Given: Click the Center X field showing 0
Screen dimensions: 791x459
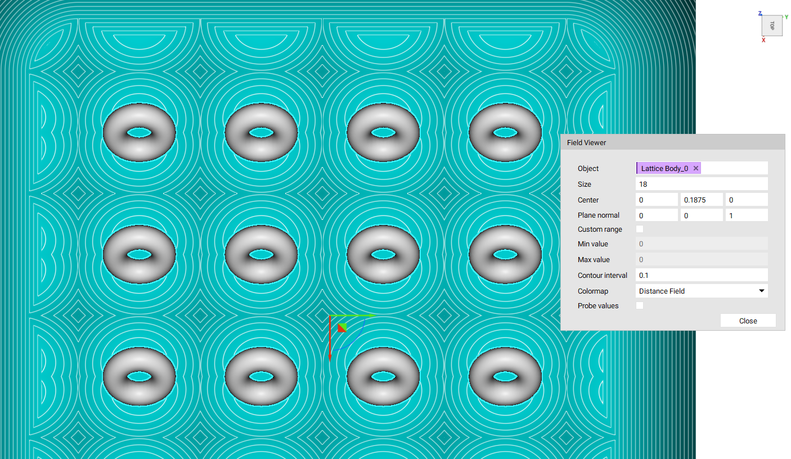Looking at the screenshot, I should (x=657, y=200).
